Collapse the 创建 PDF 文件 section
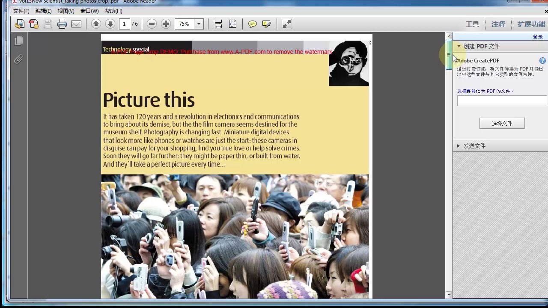Viewport: 548px width, 308px height. [459, 46]
